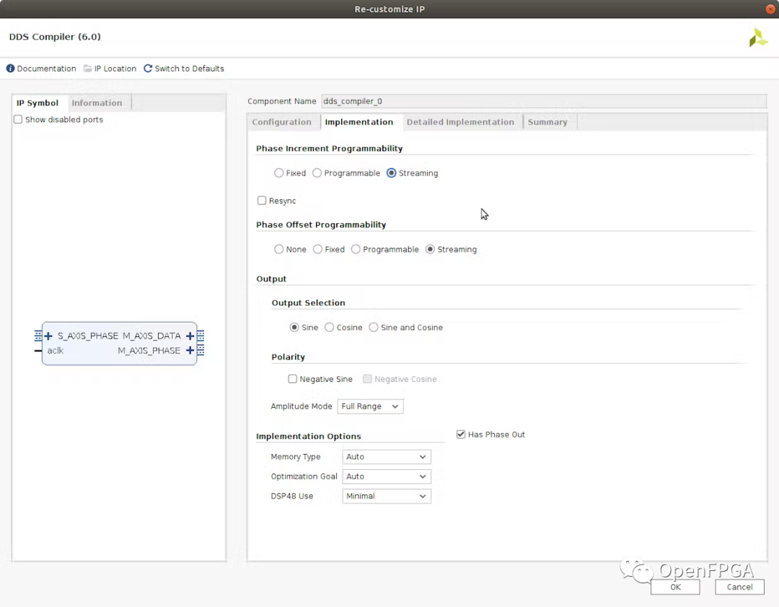Choose Sine and Cosine output
The image size is (779, 607).
pos(374,327)
